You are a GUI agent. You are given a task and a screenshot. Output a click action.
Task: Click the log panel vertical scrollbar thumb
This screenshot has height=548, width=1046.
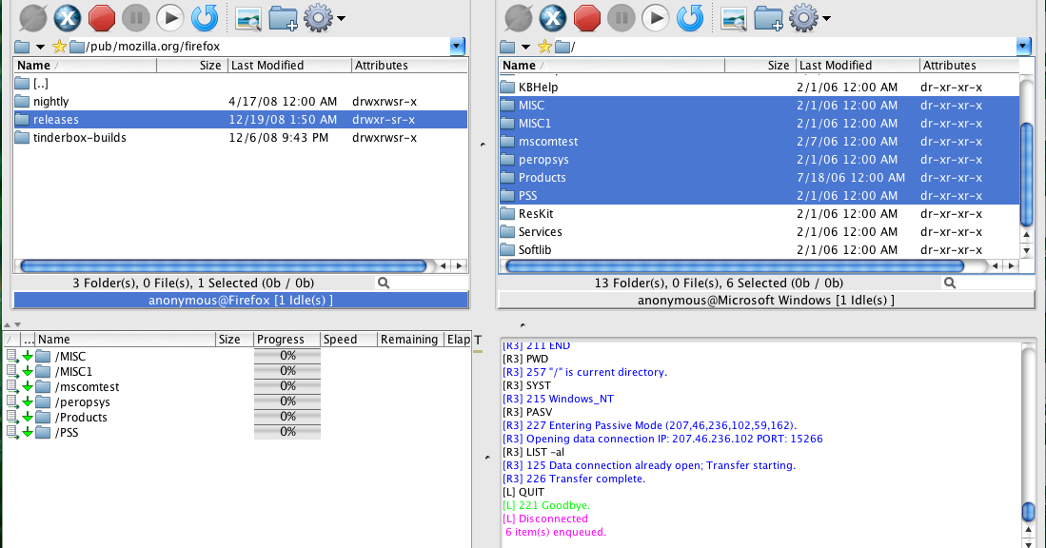point(1028,511)
